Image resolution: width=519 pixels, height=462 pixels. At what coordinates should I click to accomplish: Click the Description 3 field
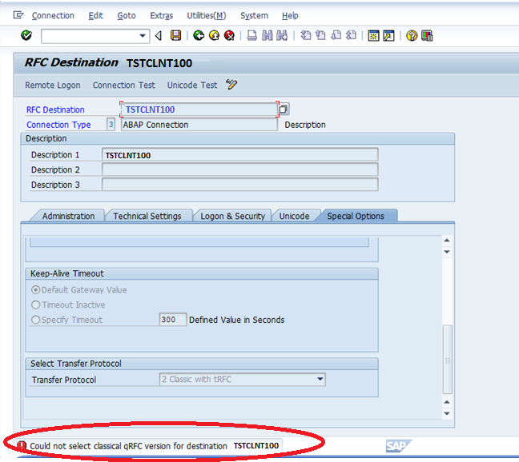tap(239, 185)
